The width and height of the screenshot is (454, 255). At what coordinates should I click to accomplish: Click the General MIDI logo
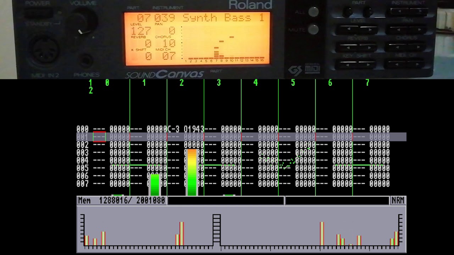[x=312, y=68]
